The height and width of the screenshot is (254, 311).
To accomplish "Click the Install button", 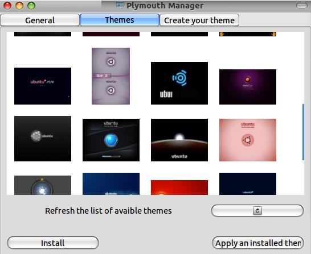I will coord(53,243).
